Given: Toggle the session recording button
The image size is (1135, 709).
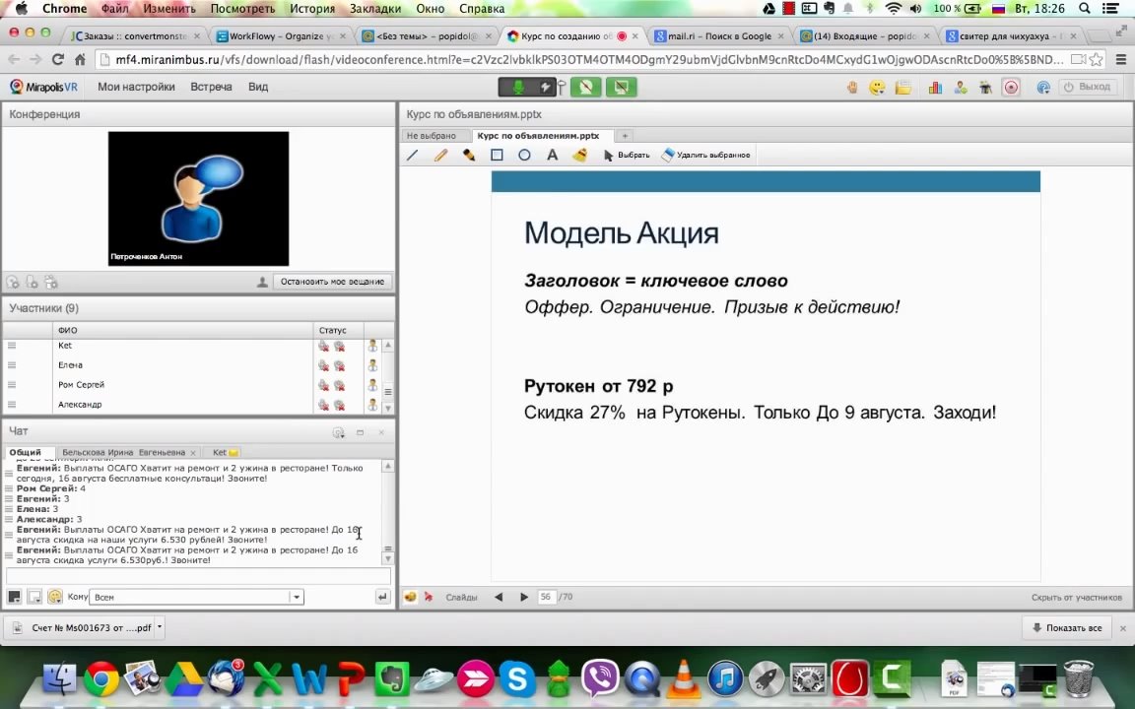Looking at the screenshot, I should [x=1011, y=88].
